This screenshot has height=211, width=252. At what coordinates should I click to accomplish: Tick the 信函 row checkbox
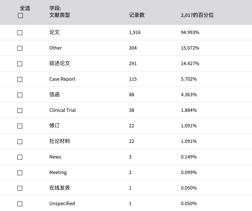point(20,95)
